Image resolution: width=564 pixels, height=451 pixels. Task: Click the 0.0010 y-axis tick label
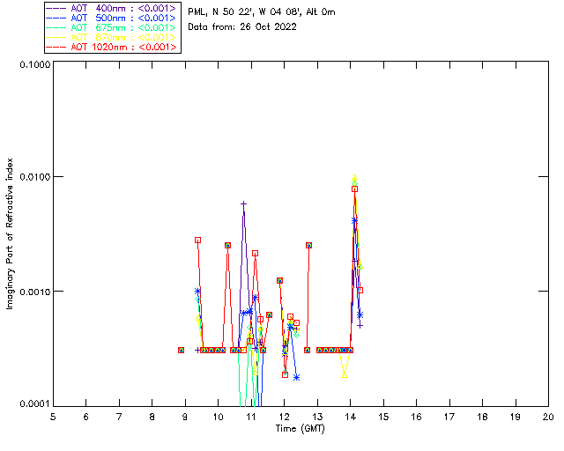(x=34, y=292)
